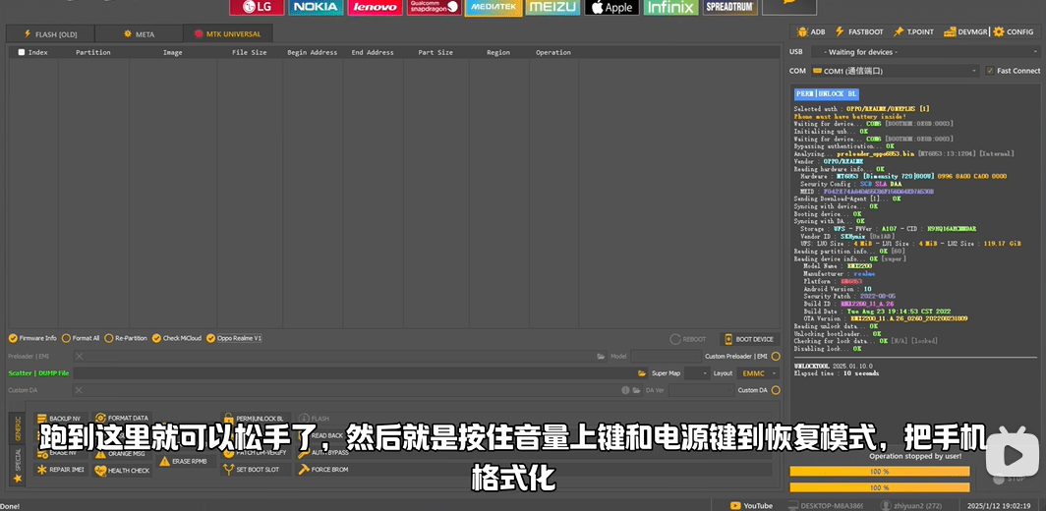The width and height of the screenshot is (1046, 511).
Task: Select the MEIZU brand icon
Action: click(x=552, y=7)
